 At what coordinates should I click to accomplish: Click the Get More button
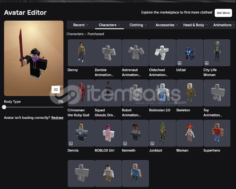[x=223, y=13]
